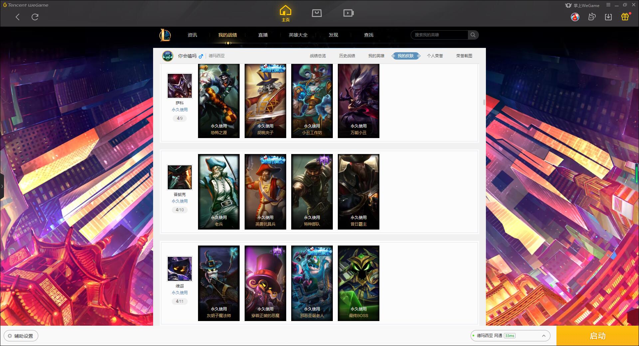Open the 直播 tab

pos(263,35)
